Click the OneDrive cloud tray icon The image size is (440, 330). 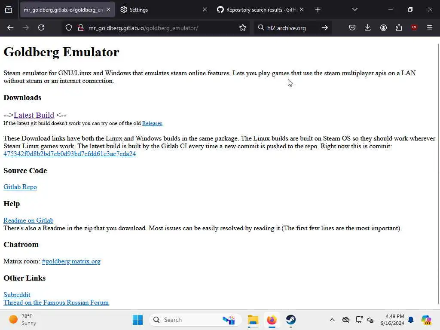click(346, 320)
